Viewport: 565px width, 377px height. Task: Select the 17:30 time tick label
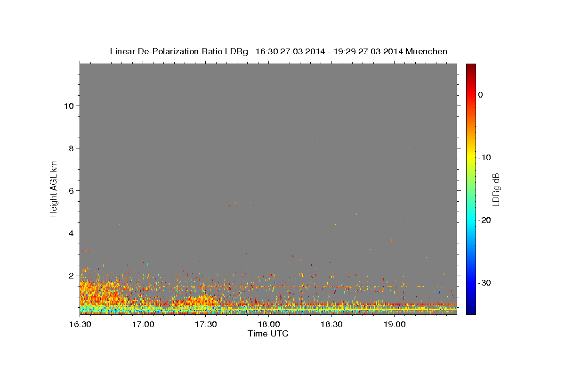[206, 325]
